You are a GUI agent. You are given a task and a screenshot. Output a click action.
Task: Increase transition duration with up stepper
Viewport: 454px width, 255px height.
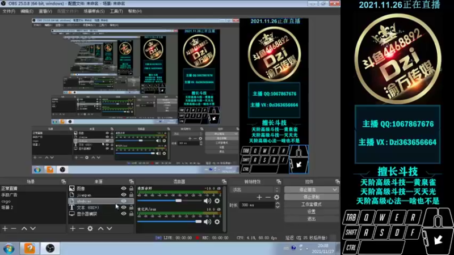278,203
